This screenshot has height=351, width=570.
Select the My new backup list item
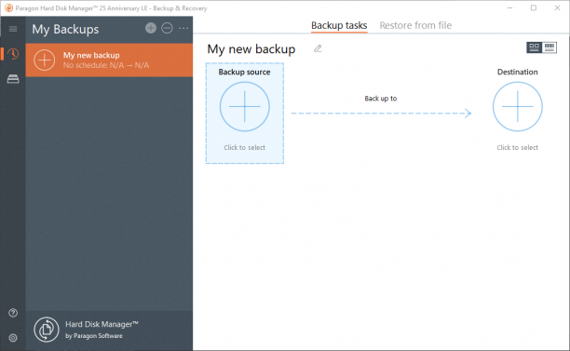pyautogui.click(x=109, y=60)
